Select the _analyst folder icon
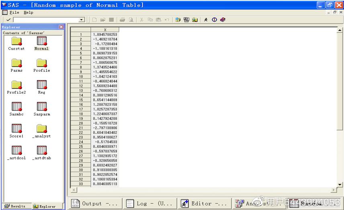344x210 pixels. (x=41, y=129)
